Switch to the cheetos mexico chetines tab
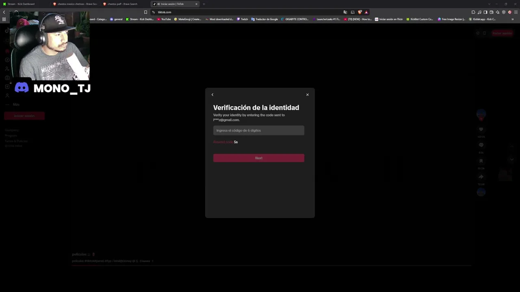520x292 pixels. (x=75, y=4)
